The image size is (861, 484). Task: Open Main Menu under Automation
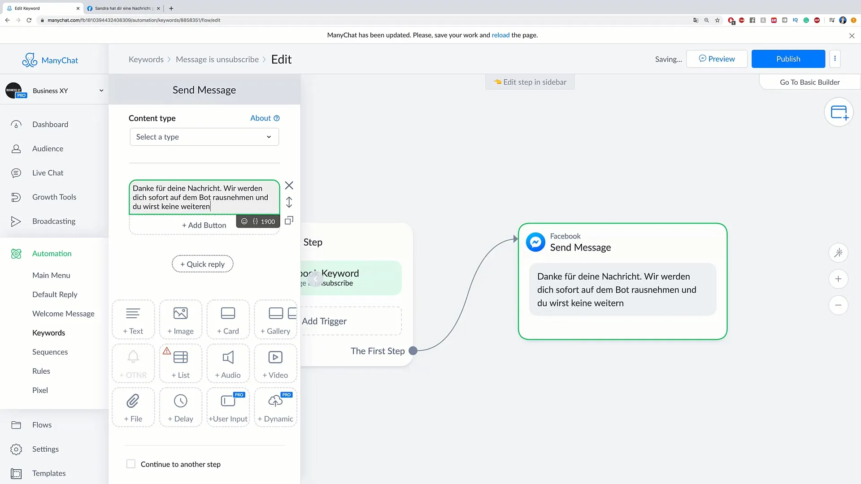tap(51, 275)
